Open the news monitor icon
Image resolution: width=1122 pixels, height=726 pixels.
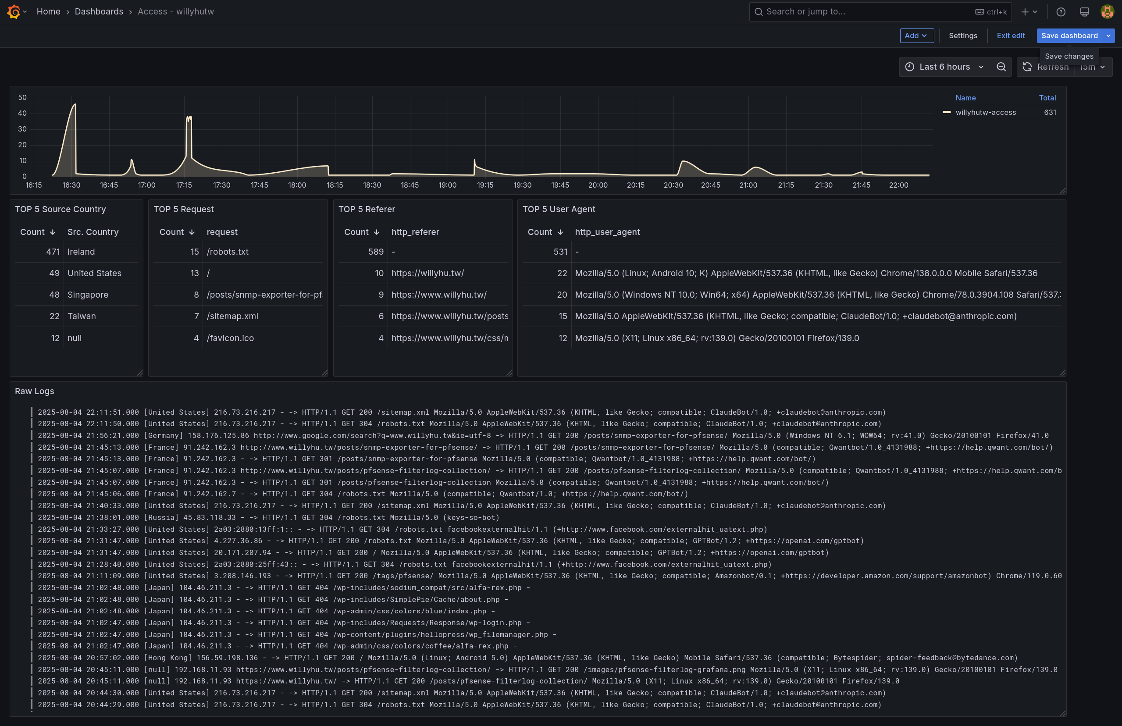1084,12
